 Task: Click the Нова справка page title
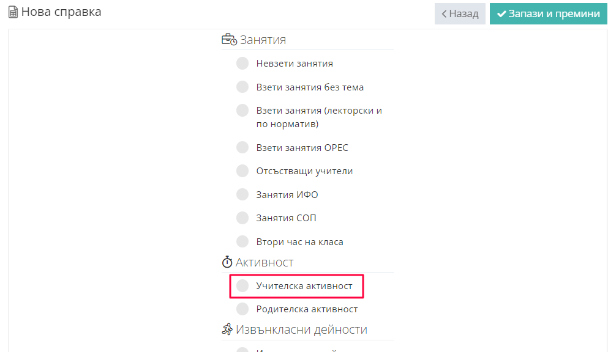pos(61,12)
